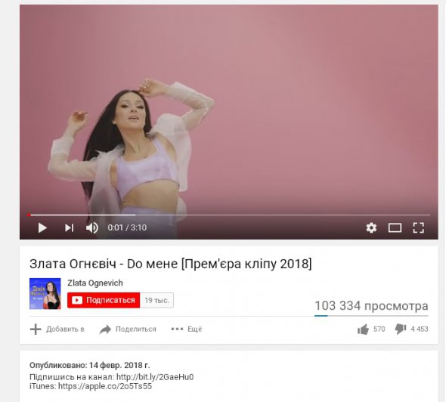Image resolution: width=446 pixels, height=402 pixels.
Task: Click the Zlata Ognevich channel avatar
Action: coord(45,293)
